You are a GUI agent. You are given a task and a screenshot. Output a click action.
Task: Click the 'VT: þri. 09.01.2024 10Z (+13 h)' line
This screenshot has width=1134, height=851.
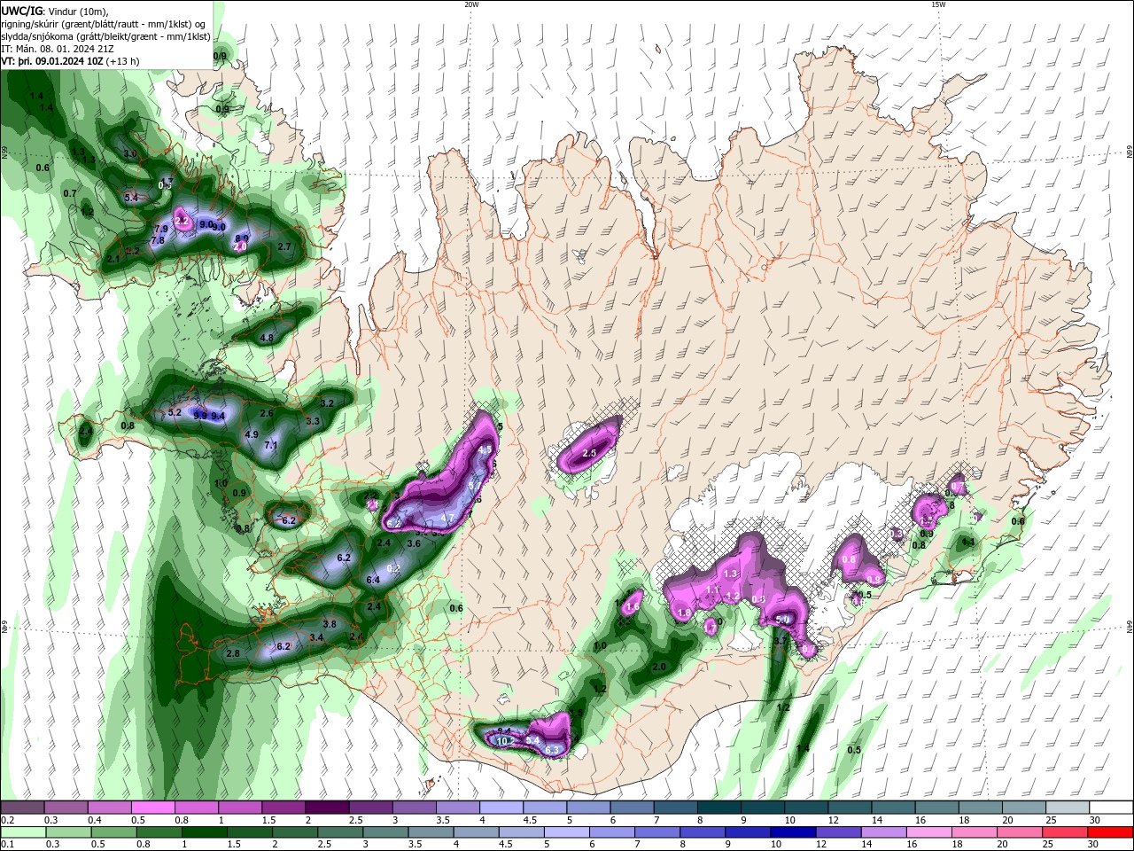point(70,61)
